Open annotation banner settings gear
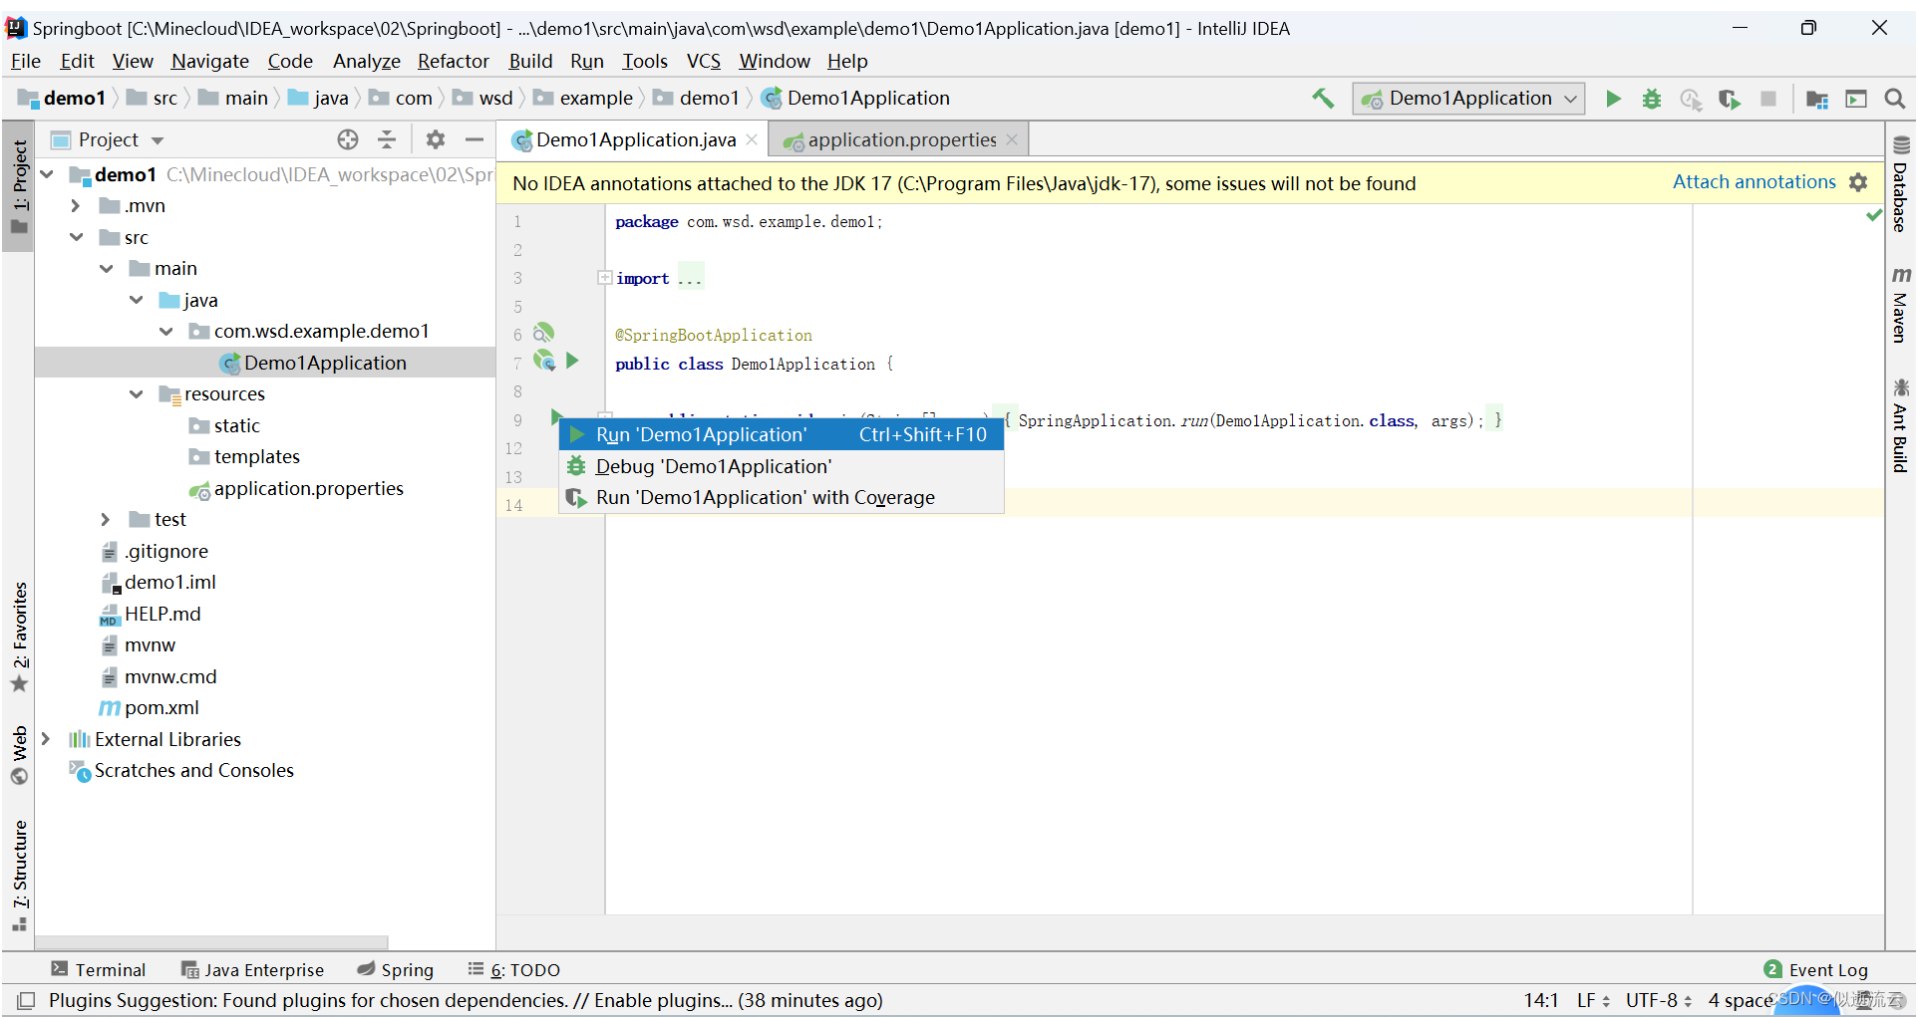The image size is (1918, 1017). point(1858,182)
